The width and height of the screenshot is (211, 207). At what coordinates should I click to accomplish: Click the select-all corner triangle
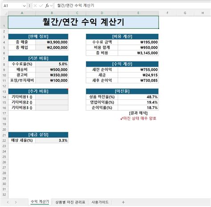(5, 13)
